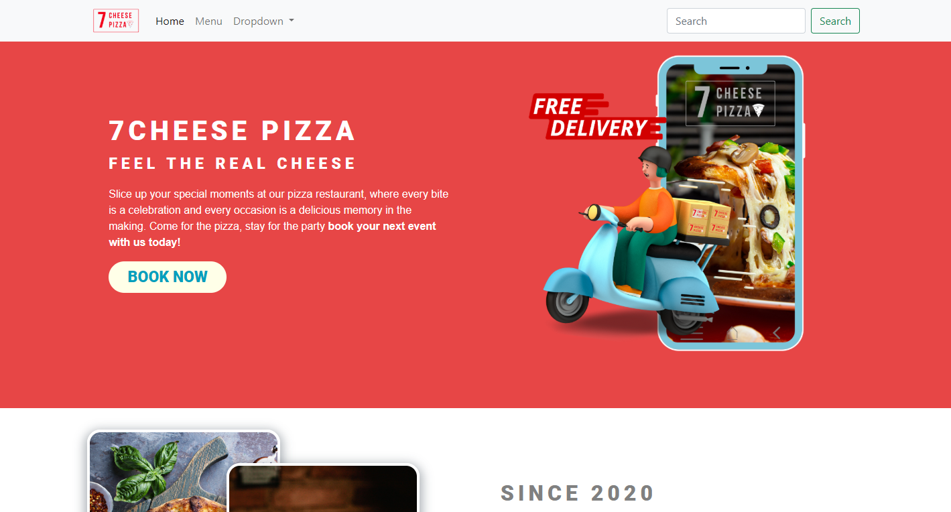Click the rider's green helmet

pos(655,159)
